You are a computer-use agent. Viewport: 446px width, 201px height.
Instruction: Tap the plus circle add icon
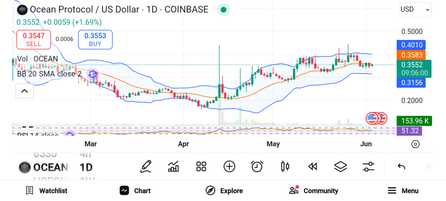(x=229, y=167)
